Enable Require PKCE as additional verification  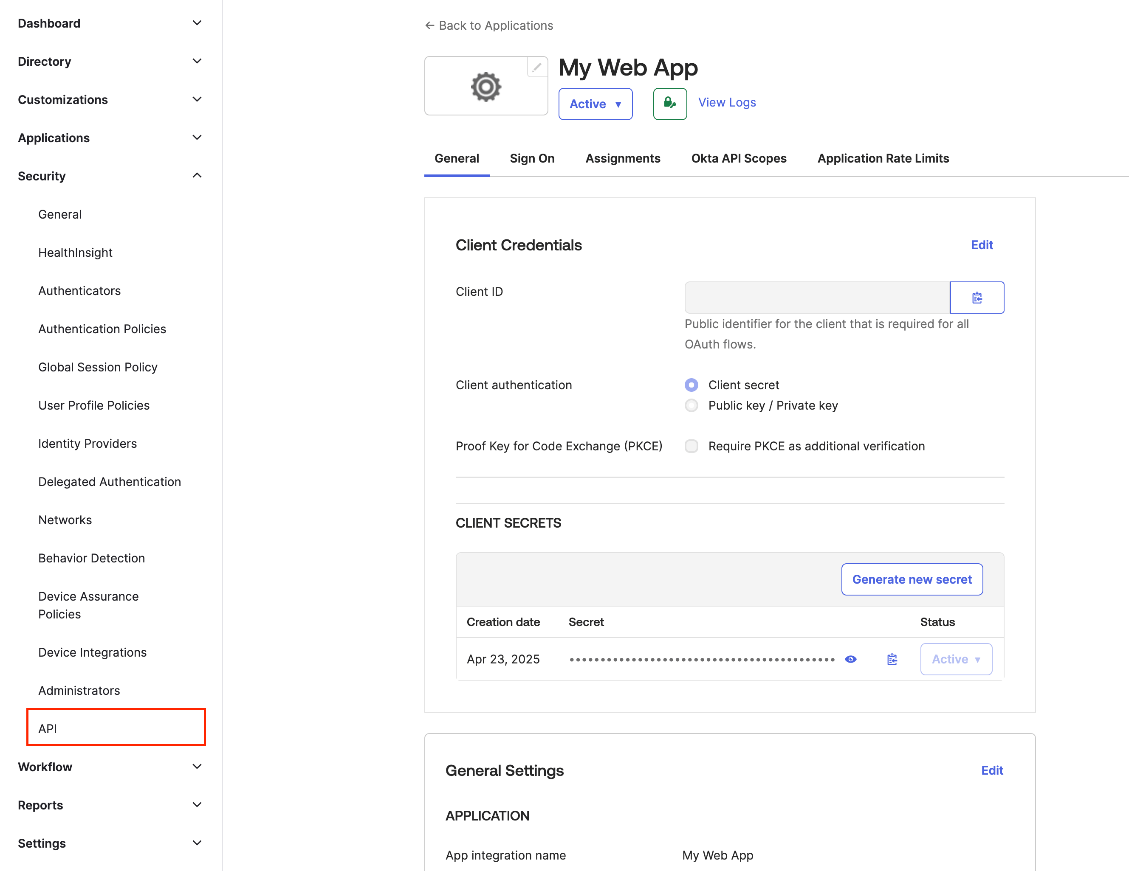(x=691, y=446)
